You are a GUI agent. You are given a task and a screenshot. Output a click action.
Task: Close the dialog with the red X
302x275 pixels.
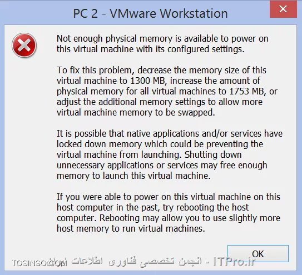pyautogui.click(x=283, y=9)
